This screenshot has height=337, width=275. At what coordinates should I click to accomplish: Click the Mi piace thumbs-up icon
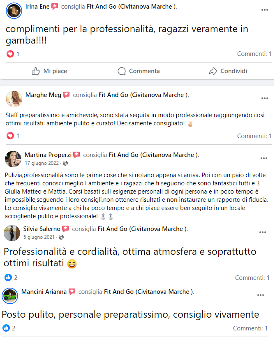click(x=36, y=71)
